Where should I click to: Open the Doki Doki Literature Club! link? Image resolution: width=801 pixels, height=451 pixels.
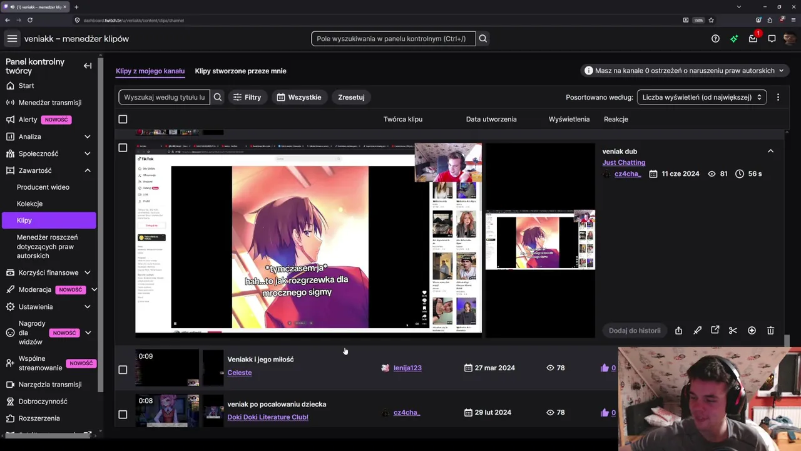click(268, 417)
